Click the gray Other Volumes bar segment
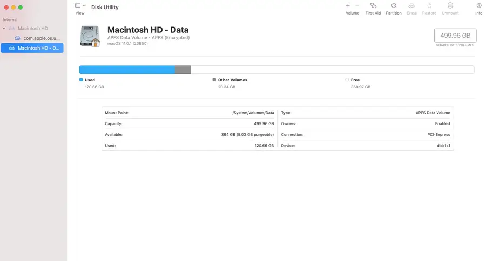Viewport: 486px width, 261px height. coord(183,70)
